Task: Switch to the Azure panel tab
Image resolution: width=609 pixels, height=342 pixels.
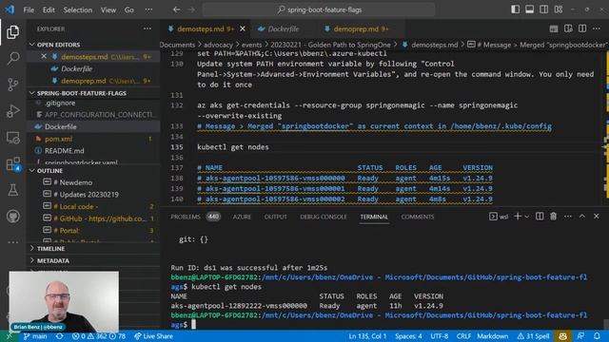Action: [x=242, y=217]
